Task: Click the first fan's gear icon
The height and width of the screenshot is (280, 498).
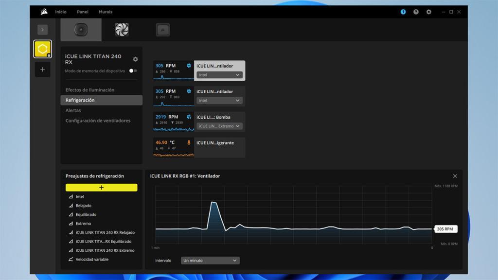Action: 189,66
